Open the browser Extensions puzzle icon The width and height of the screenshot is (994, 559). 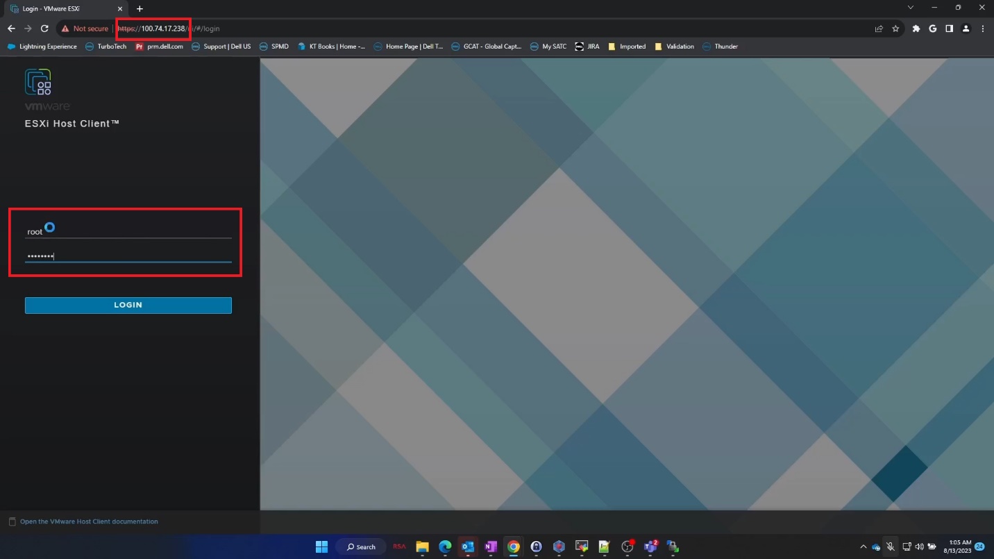pyautogui.click(x=916, y=28)
